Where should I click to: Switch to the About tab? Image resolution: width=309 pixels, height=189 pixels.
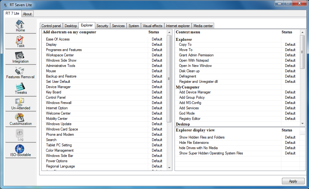pyautogui.click(x=27, y=14)
